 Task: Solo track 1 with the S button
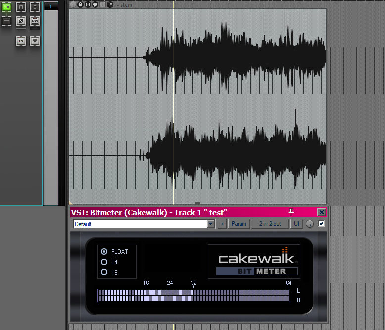(35, 7)
